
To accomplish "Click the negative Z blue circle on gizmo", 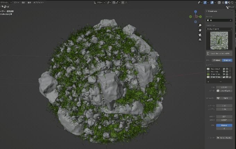I will tap(195, 22).
